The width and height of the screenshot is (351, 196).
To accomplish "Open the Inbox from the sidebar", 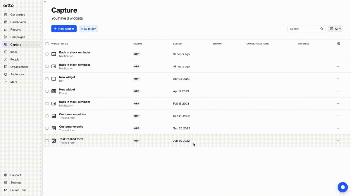I will tap(13, 52).
